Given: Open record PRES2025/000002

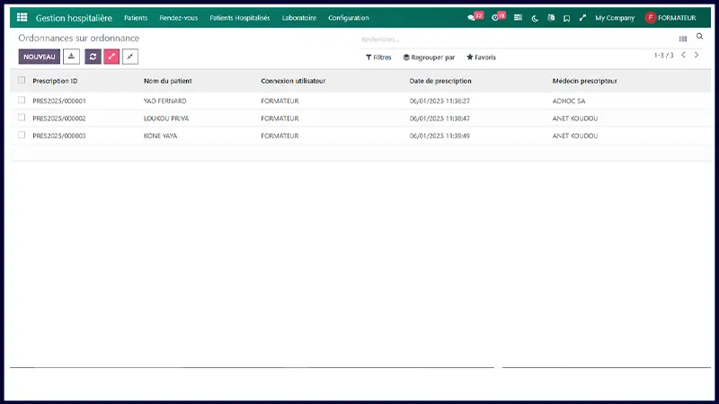Looking at the screenshot, I should (59, 119).
